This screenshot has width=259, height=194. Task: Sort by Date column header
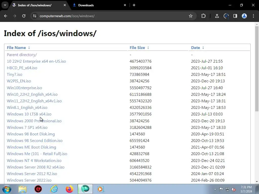(x=196, y=48)
